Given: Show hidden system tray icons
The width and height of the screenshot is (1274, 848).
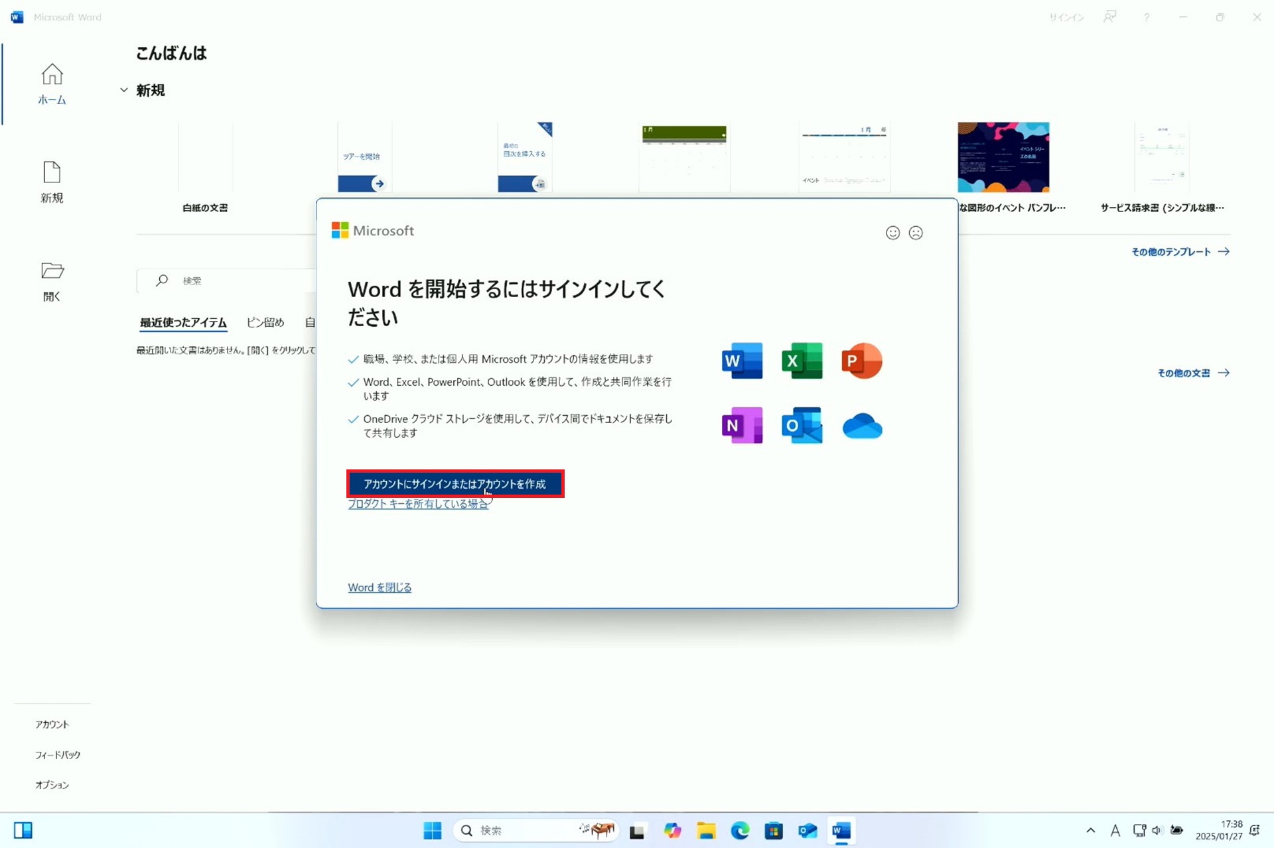Looking at the screenshot, I should pyautogui.click(x=1090, y=830).
